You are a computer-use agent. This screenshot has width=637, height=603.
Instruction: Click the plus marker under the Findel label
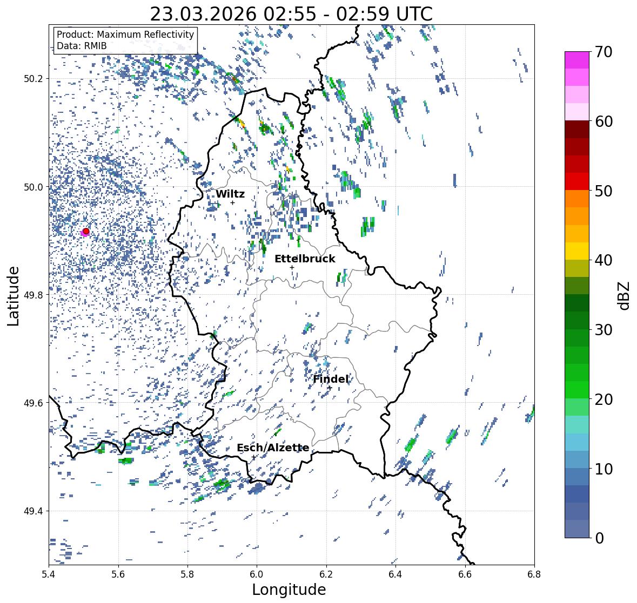click(330, 388)
